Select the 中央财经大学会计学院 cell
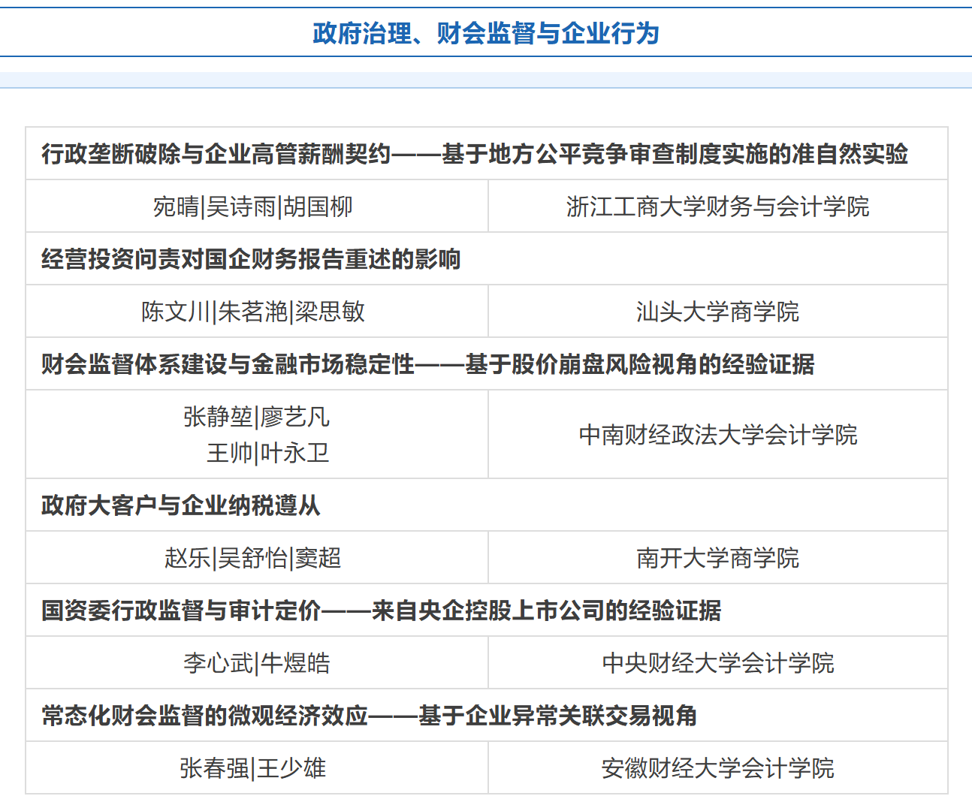The width and height of the screenshot is (972, 805). [717, 663]
